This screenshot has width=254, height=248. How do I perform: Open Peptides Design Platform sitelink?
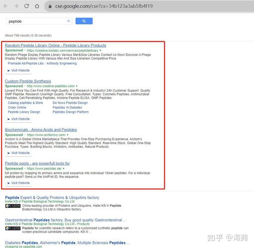click(71, 112)
